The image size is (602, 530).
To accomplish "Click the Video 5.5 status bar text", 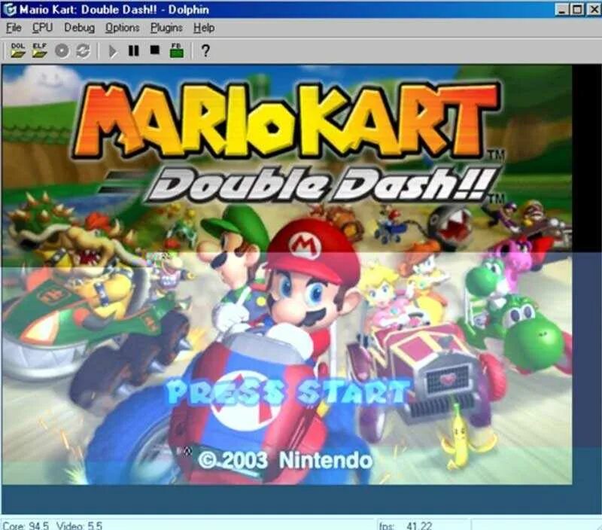I will click(x=80, y=525).
